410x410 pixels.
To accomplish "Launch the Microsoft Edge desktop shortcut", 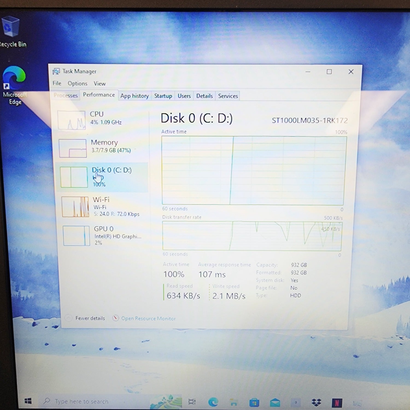I will [14, 85].
